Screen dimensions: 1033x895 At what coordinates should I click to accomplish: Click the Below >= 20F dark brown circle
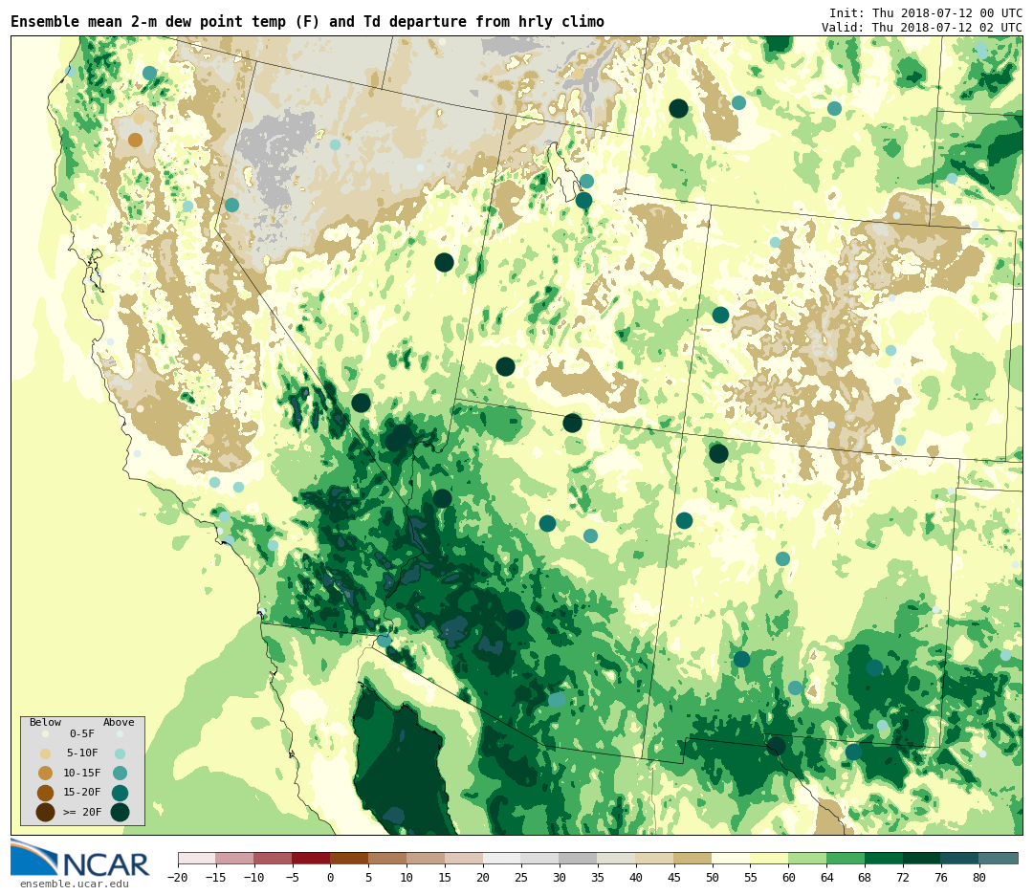pos(45,812)
